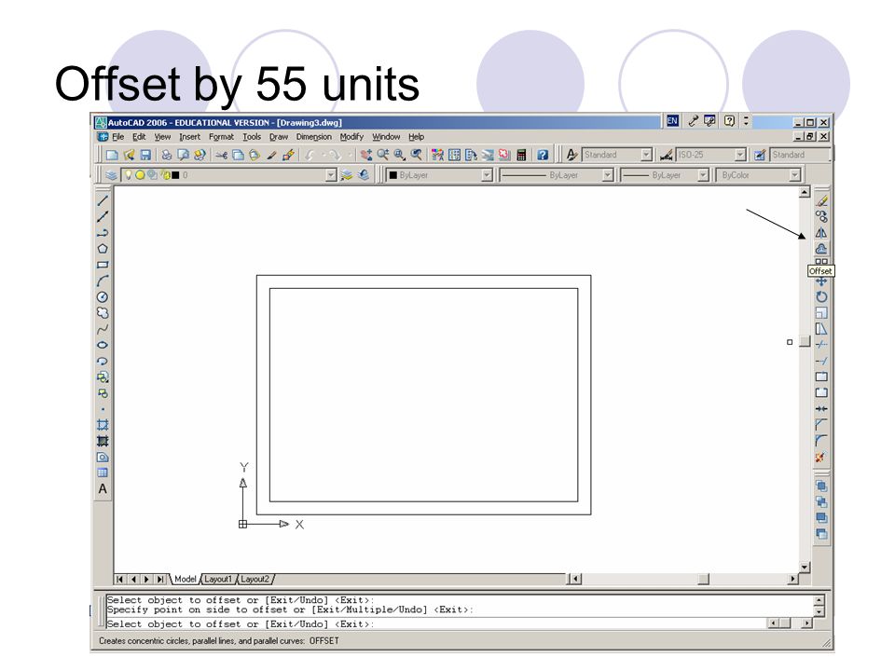Open the File menu
Viewport: 895px width, 671px height.
coord(118,137)
